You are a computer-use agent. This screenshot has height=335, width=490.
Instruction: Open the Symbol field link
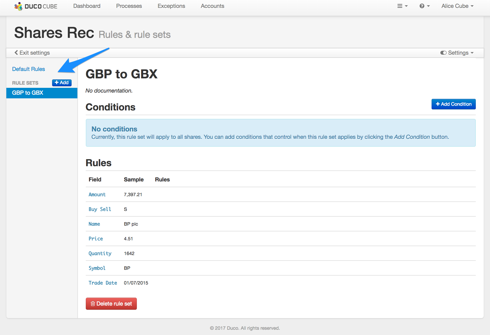pyautogui.click(x=97, y=268)
